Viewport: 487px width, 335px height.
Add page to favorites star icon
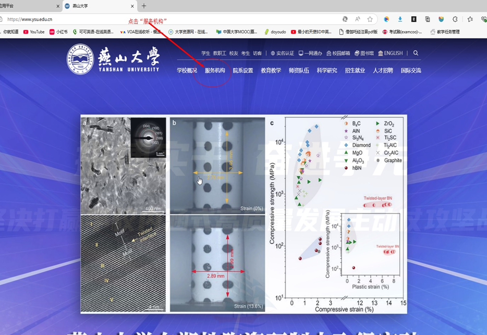click(x=370, y=19)
